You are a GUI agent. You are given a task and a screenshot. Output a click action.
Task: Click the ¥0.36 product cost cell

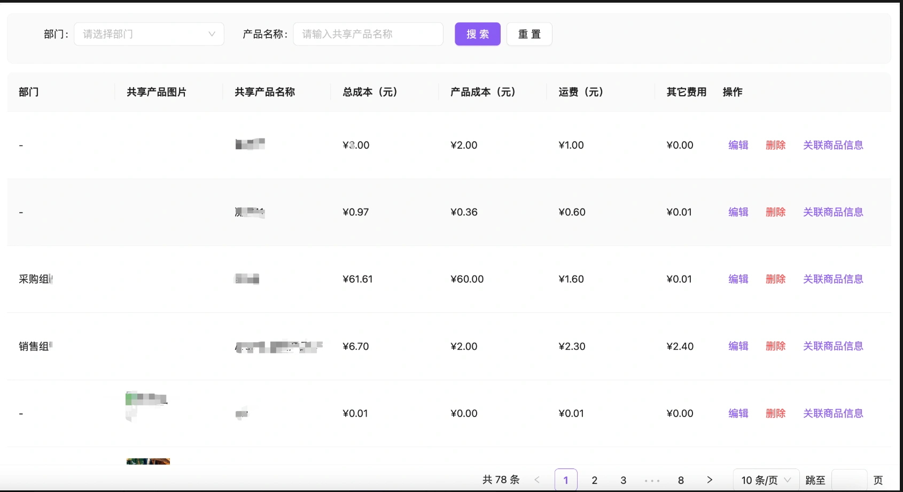464,212
